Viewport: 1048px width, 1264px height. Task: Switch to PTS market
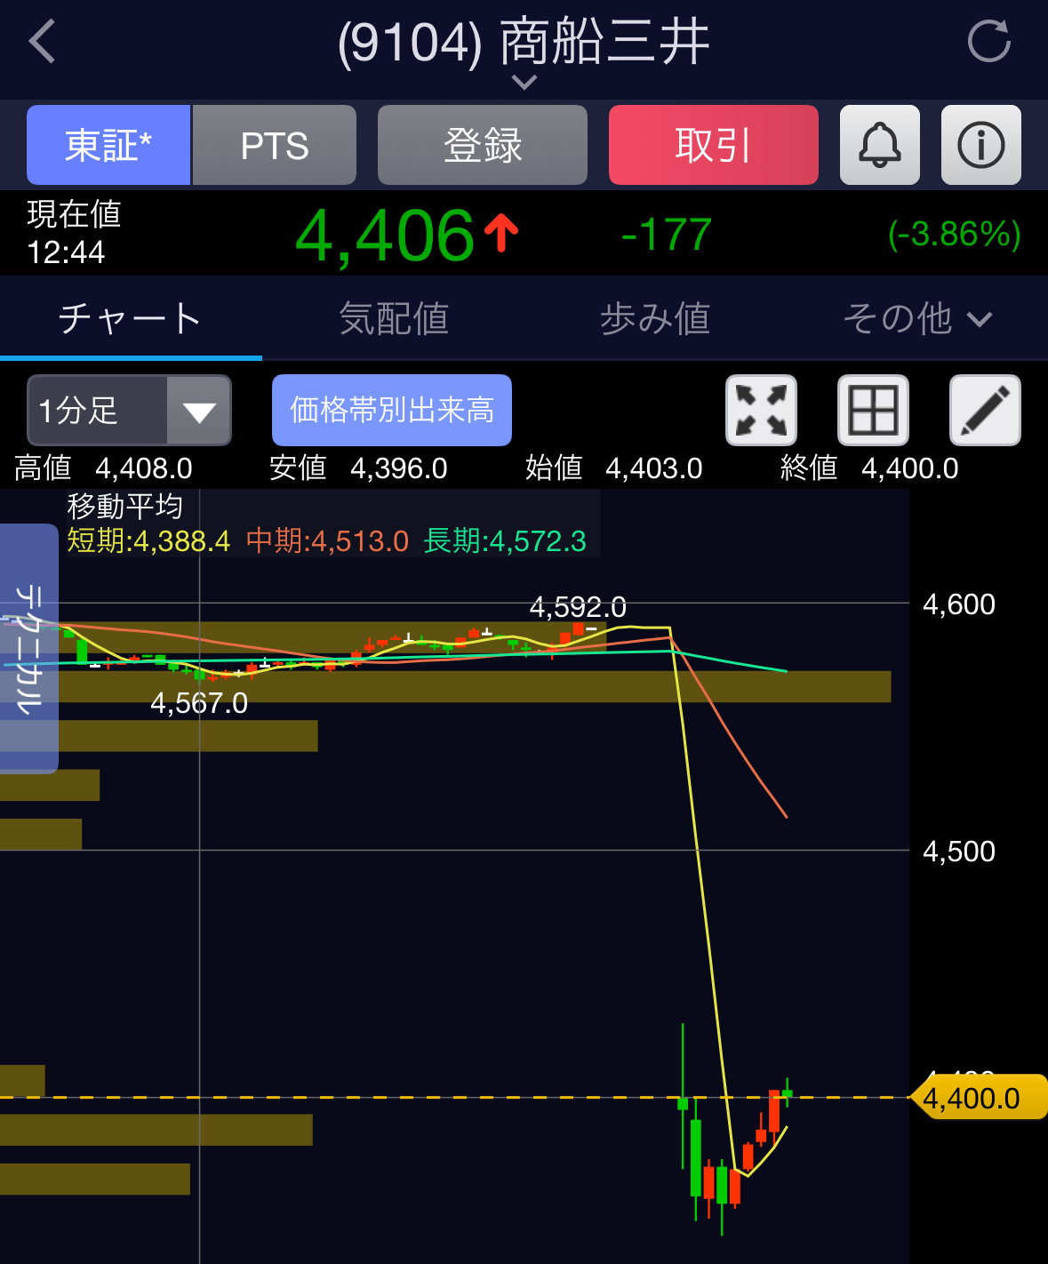tap(275, 145)
